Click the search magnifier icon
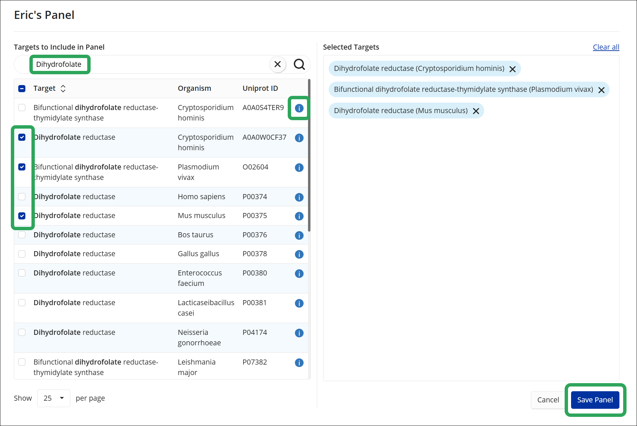 pyautogui.click(x=299, y=64)
